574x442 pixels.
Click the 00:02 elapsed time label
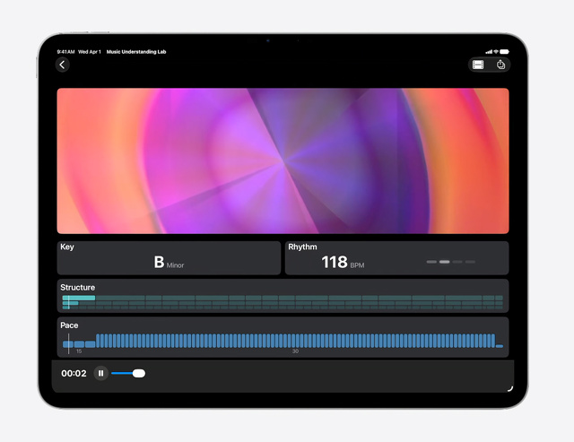pos(74,373)
